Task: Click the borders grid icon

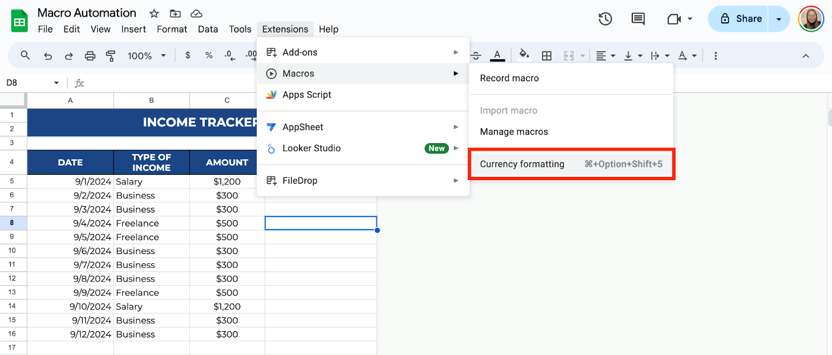Action: tap(547, 56)
